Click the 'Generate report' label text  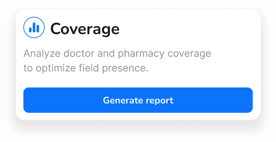(x=138, y=100)
